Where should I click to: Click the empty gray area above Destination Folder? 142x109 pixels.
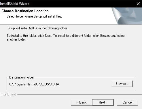click(71, 58)
